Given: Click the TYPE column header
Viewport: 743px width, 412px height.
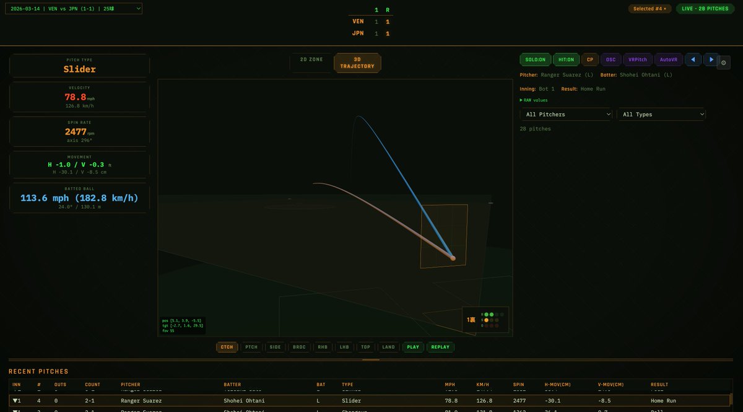Looking at the screenshot, I should pos(347,384).
